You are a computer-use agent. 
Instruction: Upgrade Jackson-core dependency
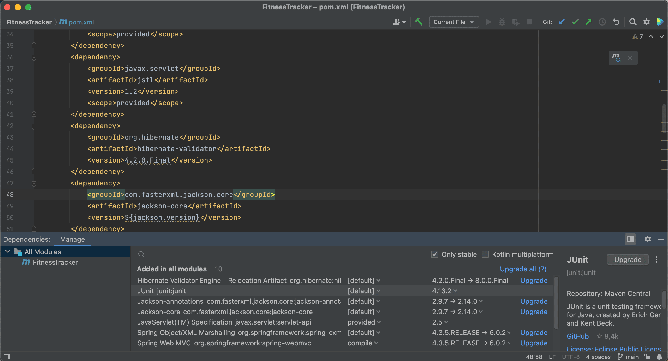(534, 312)
